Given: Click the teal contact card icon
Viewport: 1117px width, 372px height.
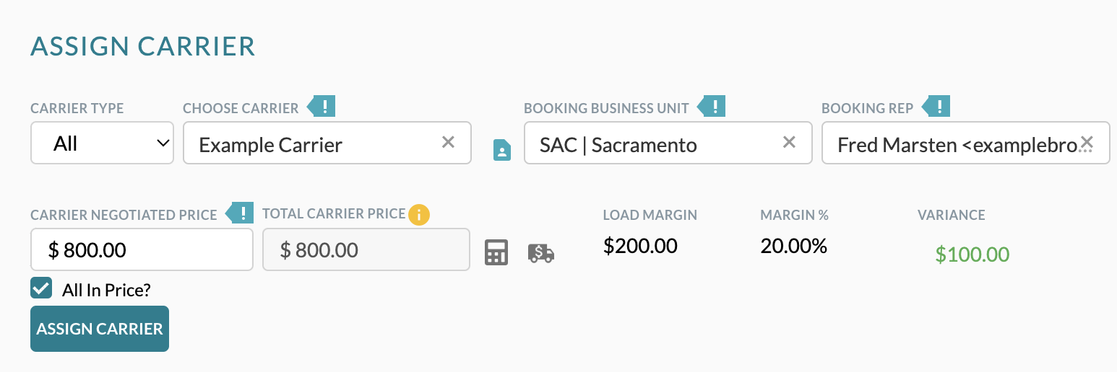Looking at the screenshot, I should pos(502,150).
